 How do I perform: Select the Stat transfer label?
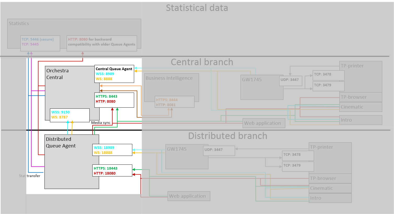coord(30,176)
